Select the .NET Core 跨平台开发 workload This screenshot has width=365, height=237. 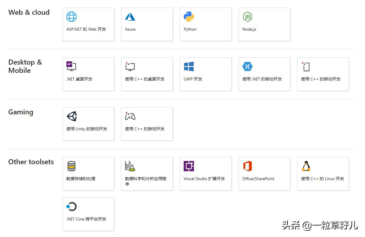[x=88, y=214]
